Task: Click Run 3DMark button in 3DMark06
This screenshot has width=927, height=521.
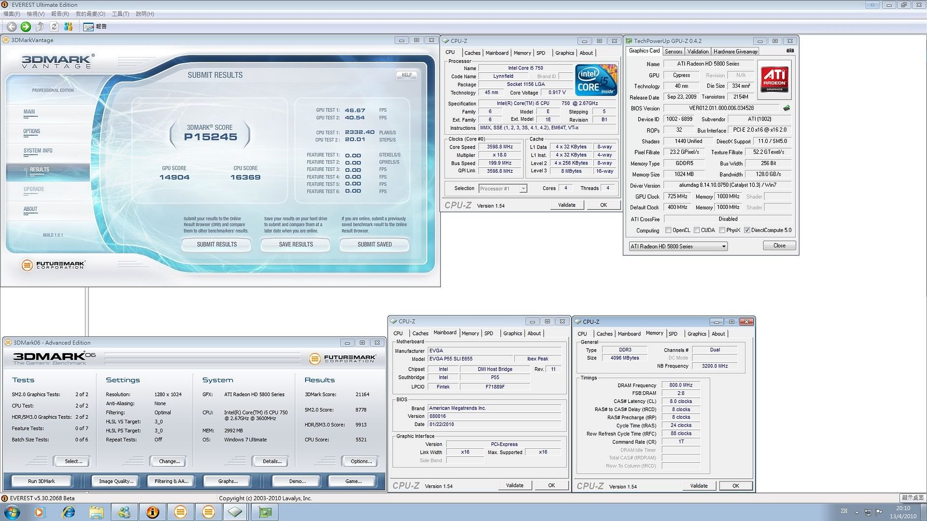Action: [x=42, y=481]
